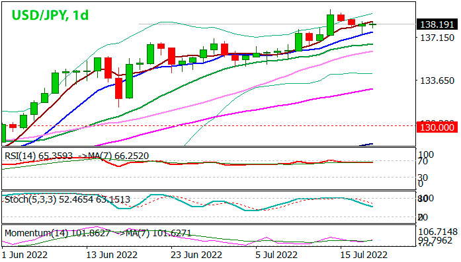
Task: Click the red dashed 130.000 horizontal line
Action: pos(209,126)
